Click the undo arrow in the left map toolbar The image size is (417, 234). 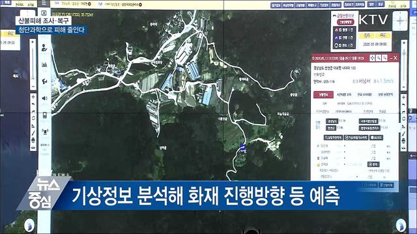(33, 104)
